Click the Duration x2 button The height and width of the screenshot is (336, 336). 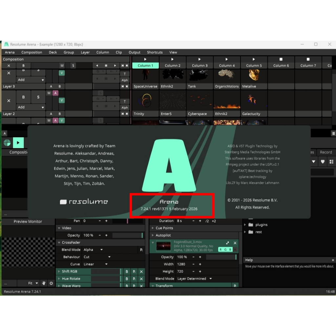pos(214,221)
